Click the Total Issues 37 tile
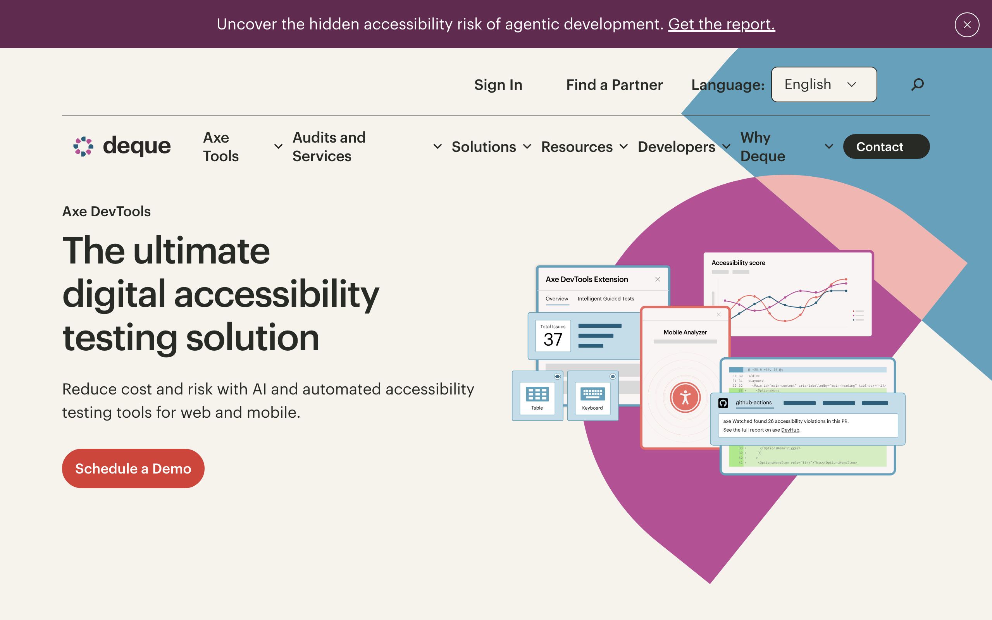The width and height of the screenshot is (992, 620). coord(553,336)
